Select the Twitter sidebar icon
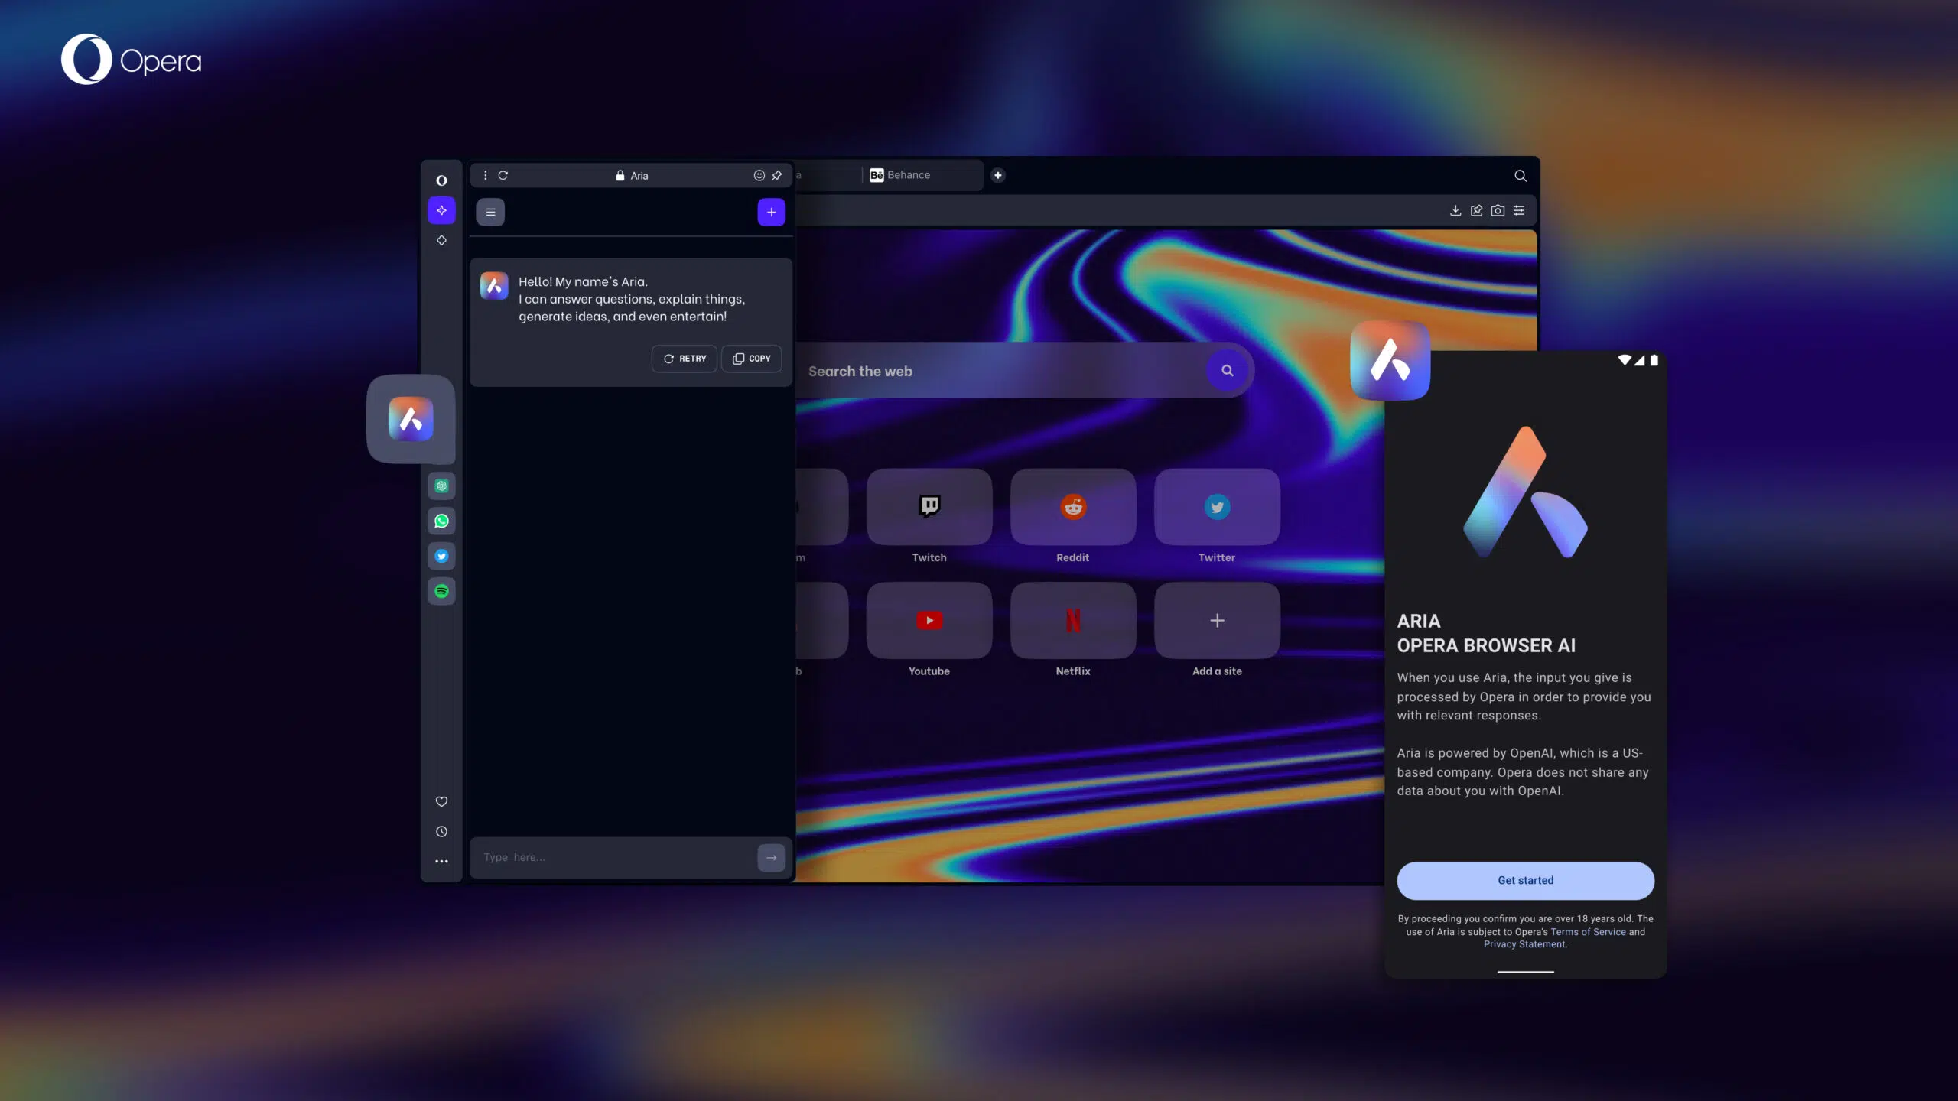 click(441, 557)
